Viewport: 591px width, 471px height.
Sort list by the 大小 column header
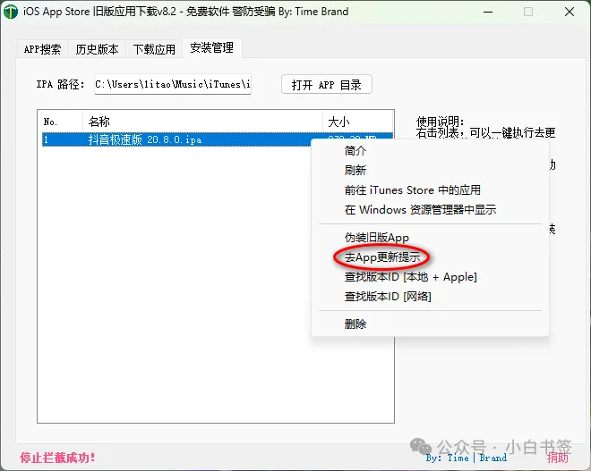357,122
